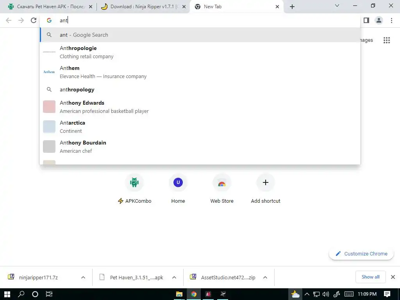400x300 pixels.
Task: Click the browser forward arrow
Action: pos(21,20)
